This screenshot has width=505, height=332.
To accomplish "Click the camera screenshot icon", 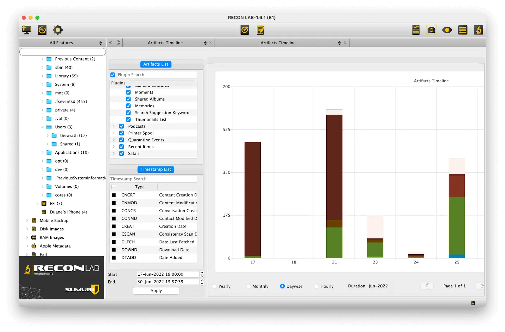I will [431, 30].
